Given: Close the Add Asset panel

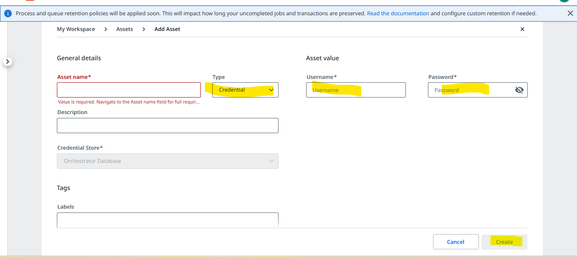Looking at the screenshot, I should point(522,29).
